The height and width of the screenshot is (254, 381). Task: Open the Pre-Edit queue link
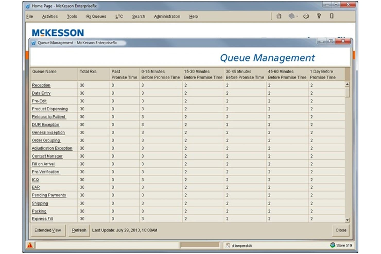39,101
